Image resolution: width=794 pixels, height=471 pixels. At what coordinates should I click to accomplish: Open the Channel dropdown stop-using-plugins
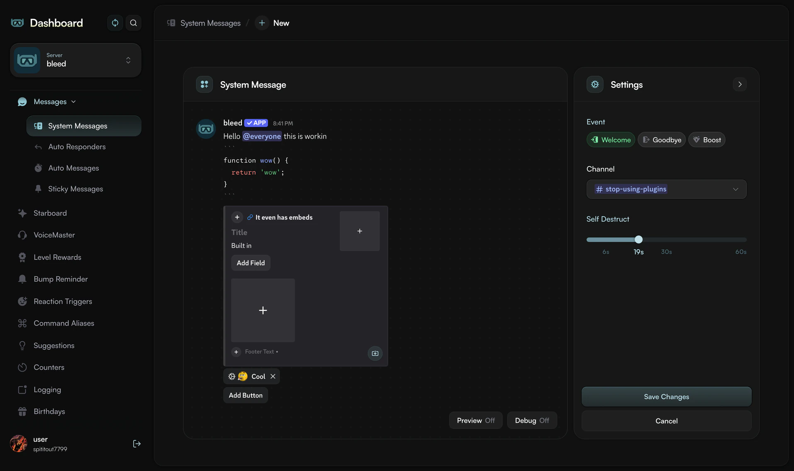[x=666, y=189]
